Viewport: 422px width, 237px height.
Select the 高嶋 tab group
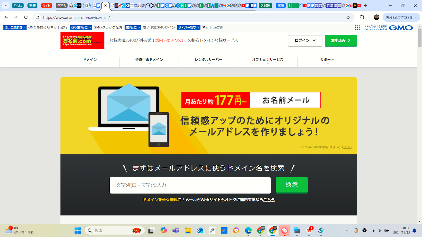(281, 6)
